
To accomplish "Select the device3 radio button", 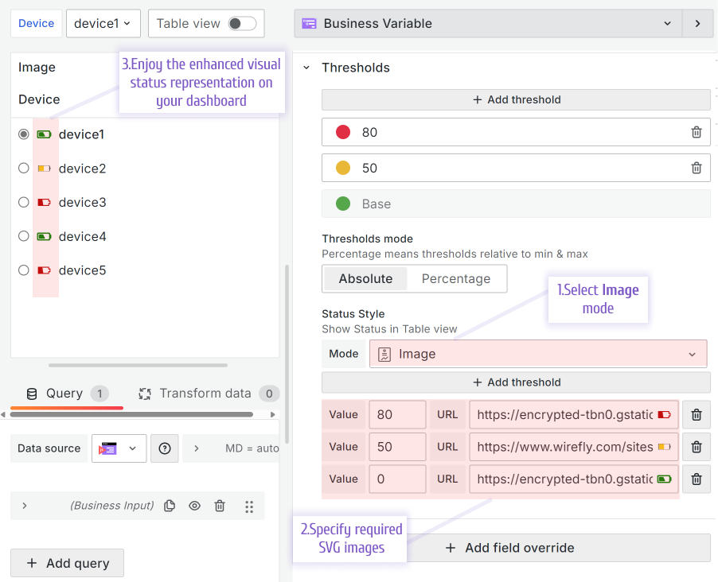I will coord(23,203).
